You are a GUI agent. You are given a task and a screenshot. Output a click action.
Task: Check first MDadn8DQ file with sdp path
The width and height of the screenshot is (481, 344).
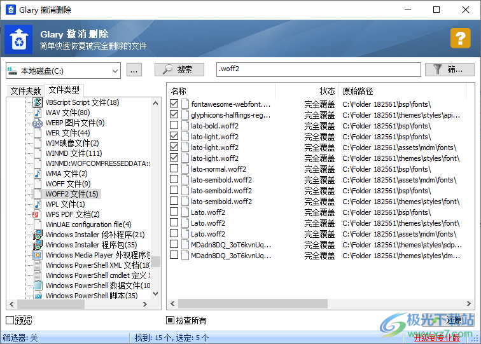pos(174,244)
